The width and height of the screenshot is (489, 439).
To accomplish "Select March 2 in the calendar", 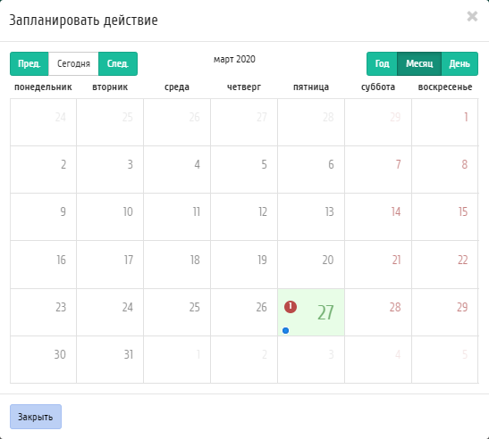I will (43, 170).
